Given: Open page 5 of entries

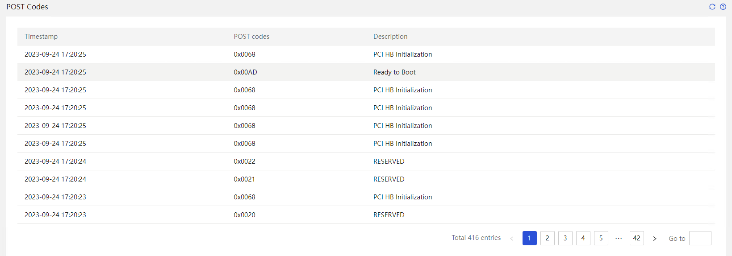Looking at the screenshot, I should point(601,238).
